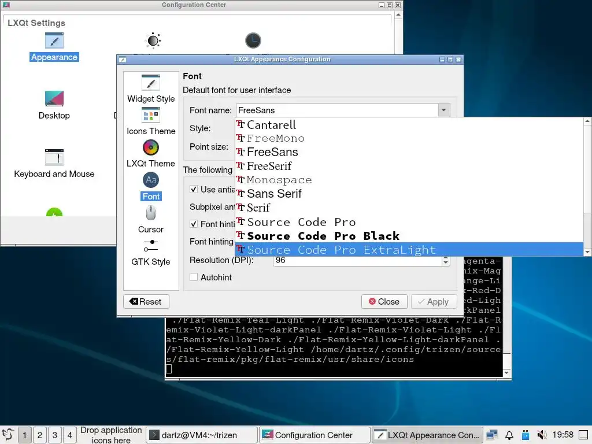Click the Apply button
The height and width of the screenshot is (444, 592).
point(434,301)
